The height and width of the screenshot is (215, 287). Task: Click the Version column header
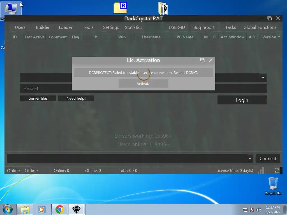click(269, 37)
